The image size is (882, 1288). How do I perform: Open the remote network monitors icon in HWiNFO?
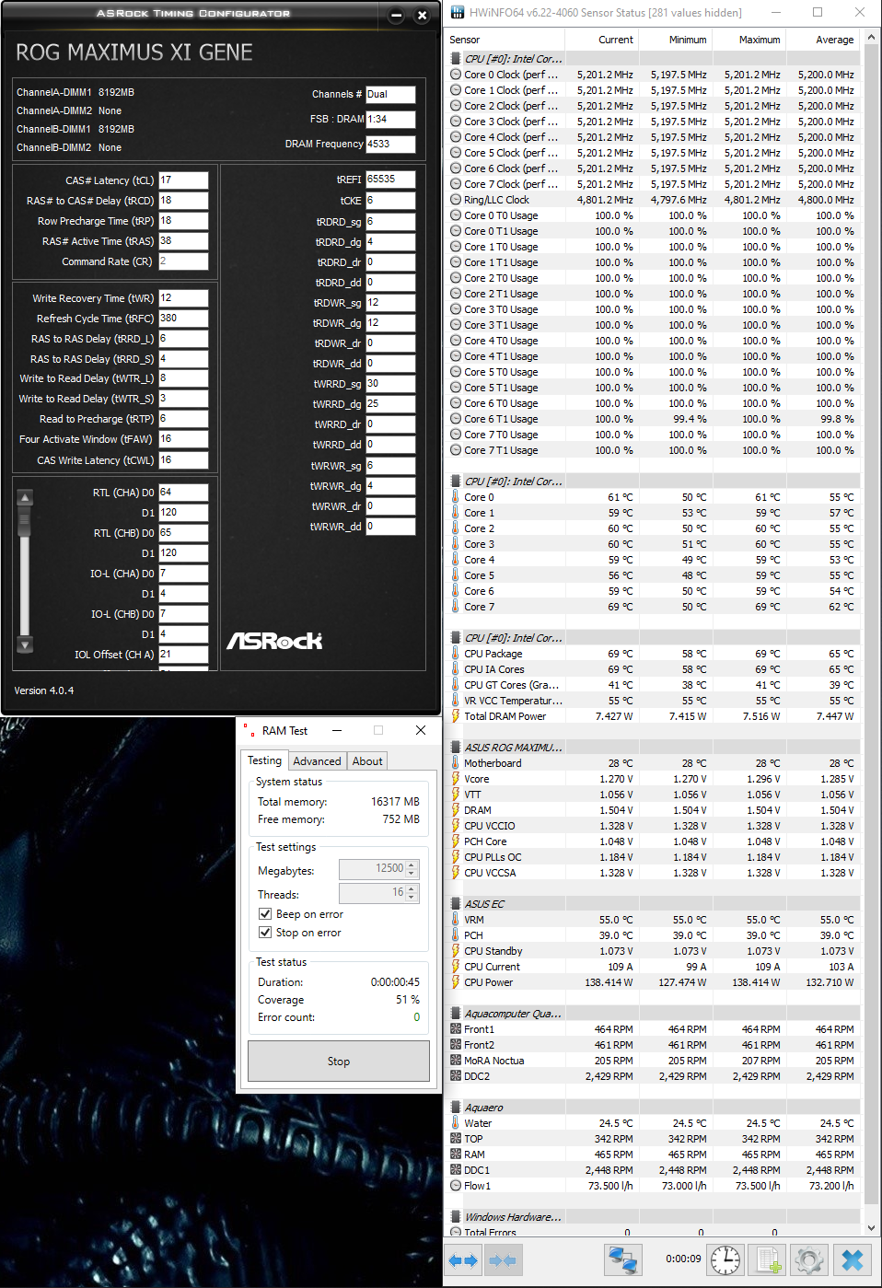[623, 1259]
